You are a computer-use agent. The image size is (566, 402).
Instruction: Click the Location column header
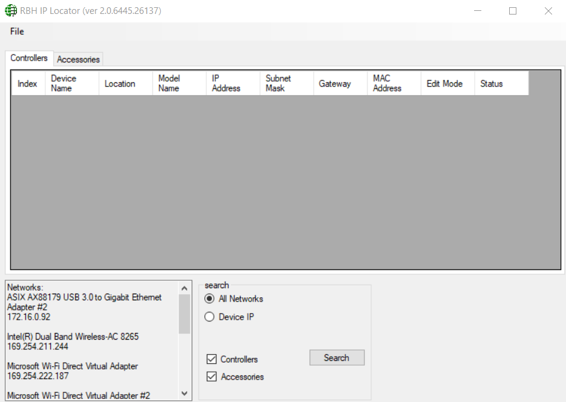tap(126, 84)
